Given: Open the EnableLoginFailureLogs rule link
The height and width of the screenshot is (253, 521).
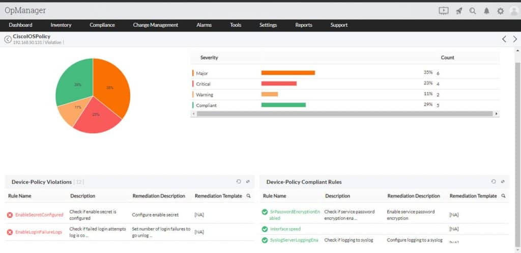Looking at the screenshot, I should [39, 232].
